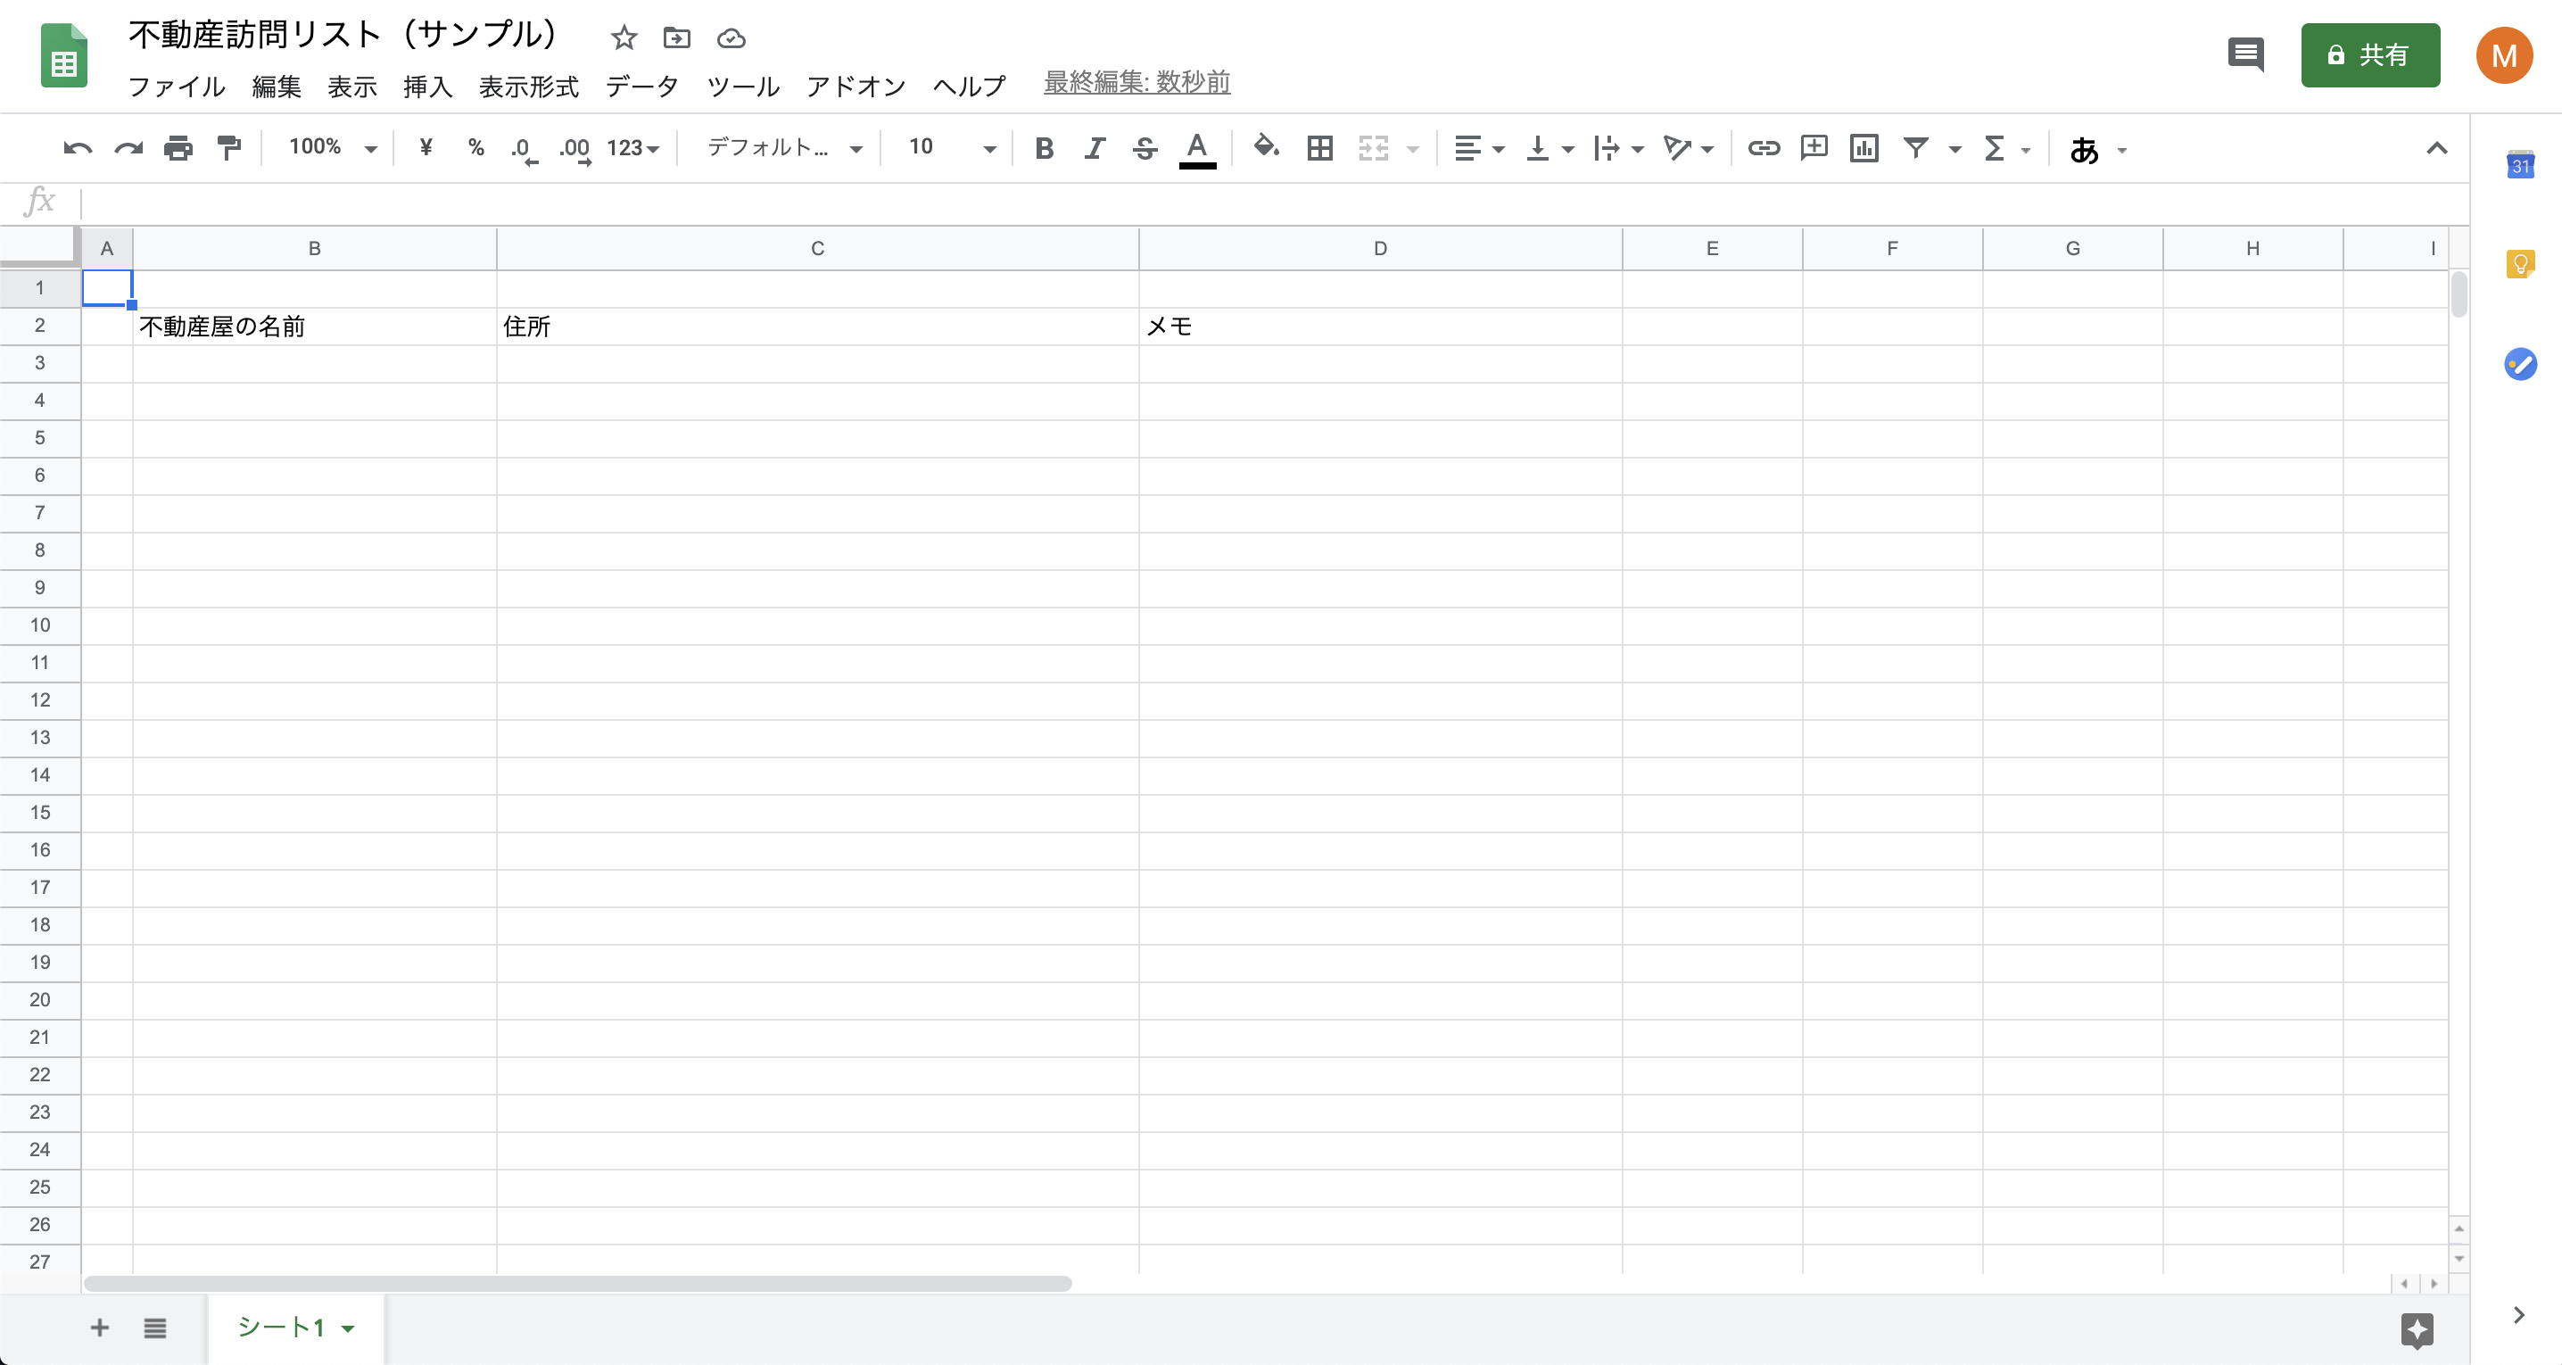The width and height of the screenshot is (2562, 1365).
Task: Open the text color picker
Action: [x=1197, y=150]
